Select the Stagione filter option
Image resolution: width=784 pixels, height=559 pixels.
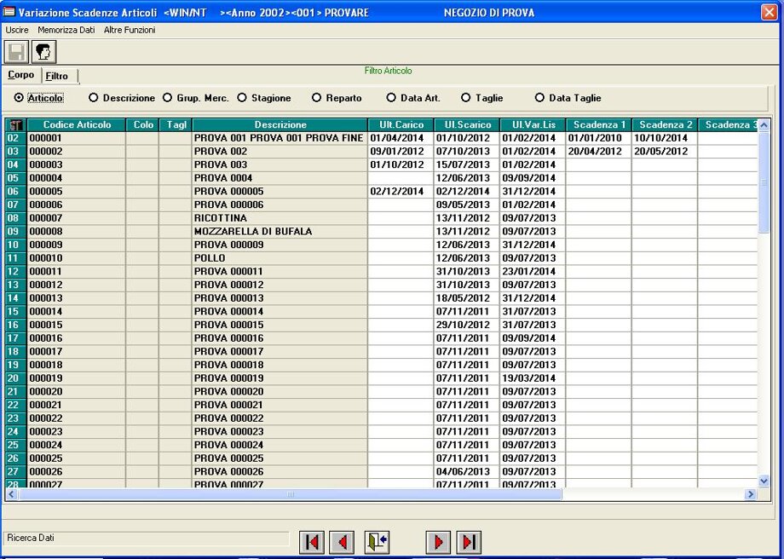point(242,98)
